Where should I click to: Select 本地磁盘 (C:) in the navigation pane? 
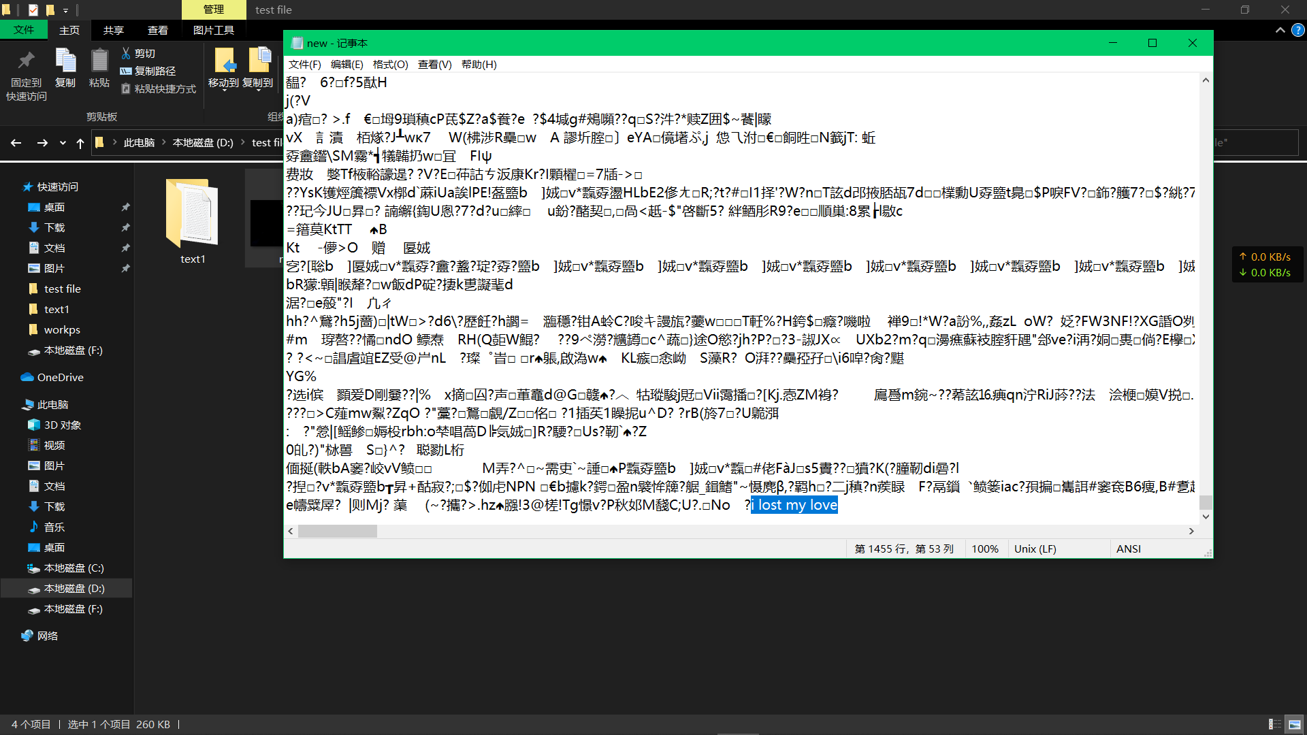pyautogui.click(x=74, y=568)
